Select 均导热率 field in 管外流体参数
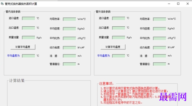Viewport: 192px width, 106px height. click(x=159, y=19)
